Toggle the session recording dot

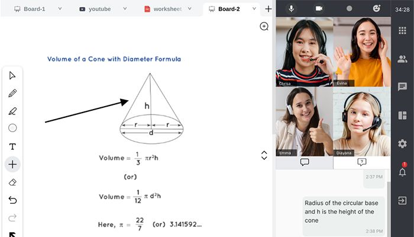click(x=349, y=8)
